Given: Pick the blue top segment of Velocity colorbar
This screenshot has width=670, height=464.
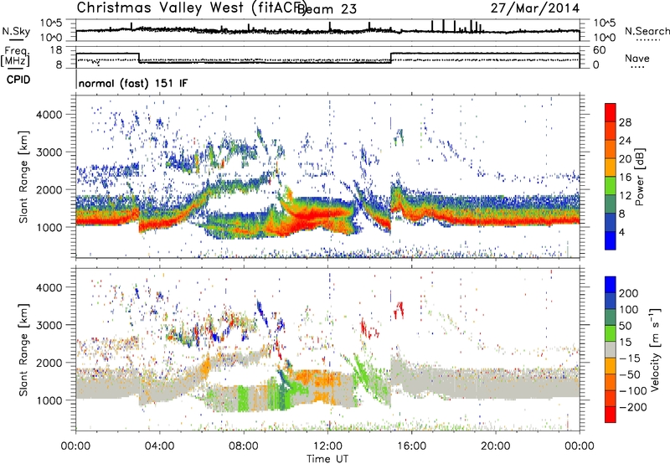Looking at the screenshot, I should pos(611,285).
